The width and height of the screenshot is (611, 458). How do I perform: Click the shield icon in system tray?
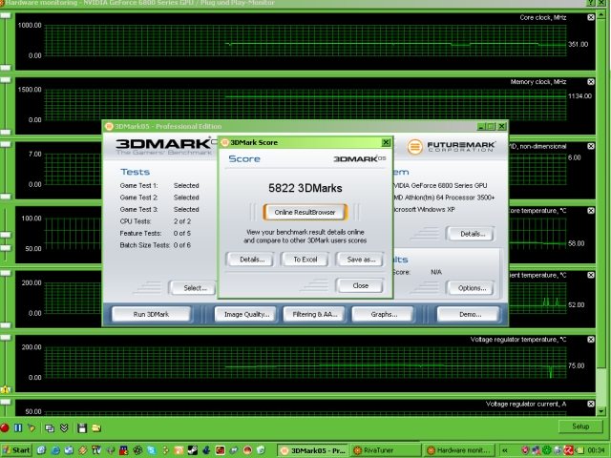pos(525,450)
